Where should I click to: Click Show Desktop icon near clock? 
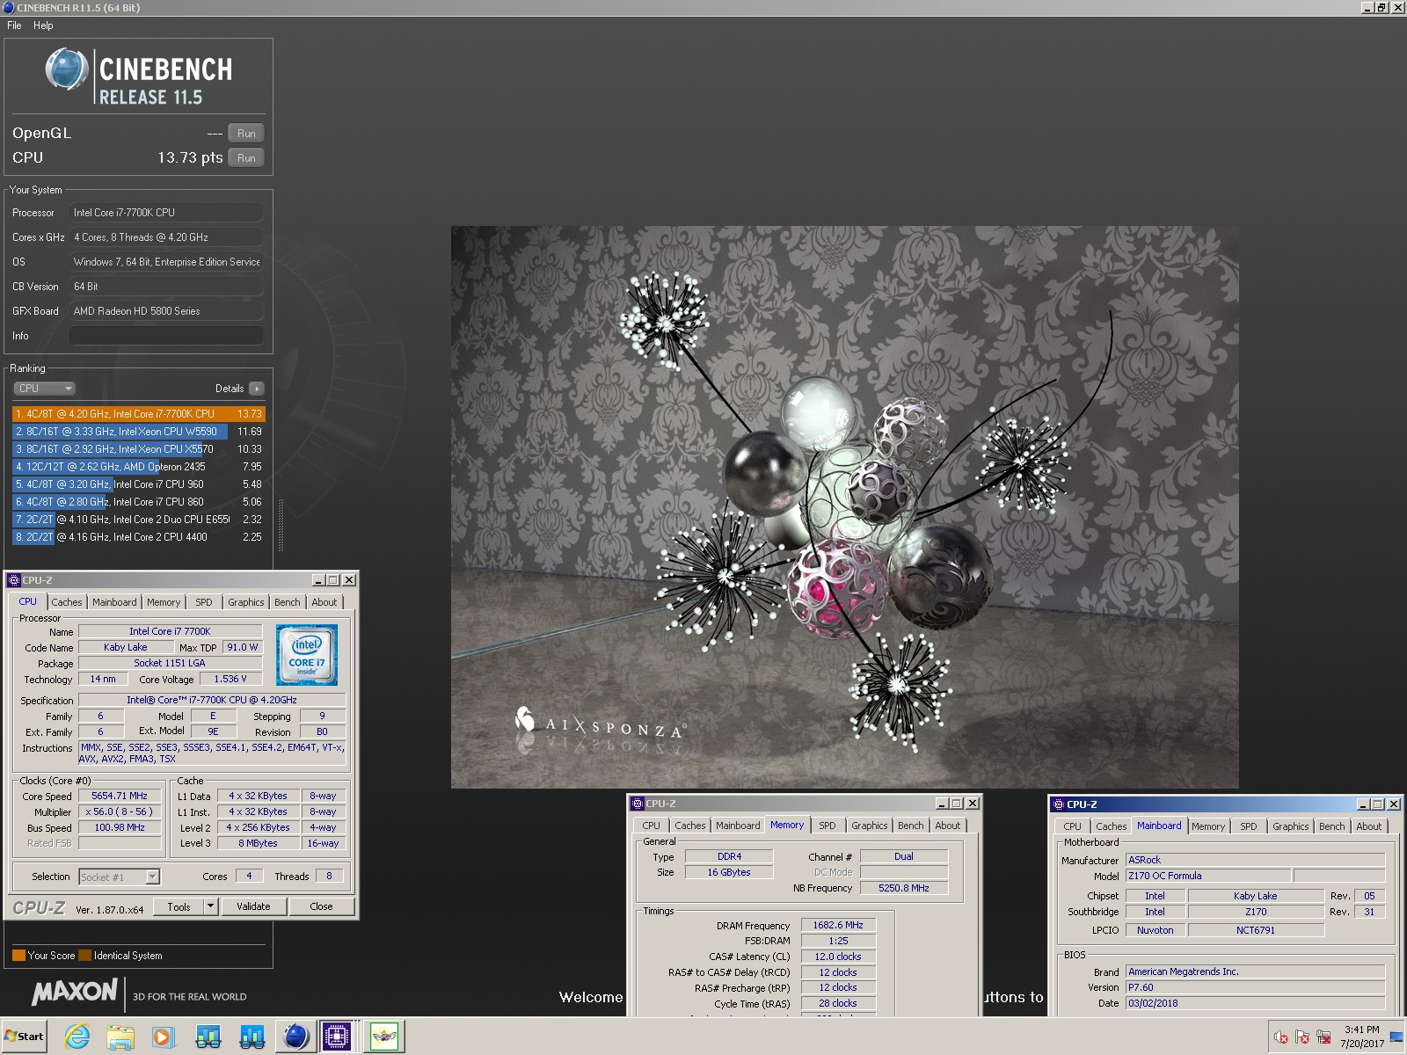(x=1396, y=1037)
